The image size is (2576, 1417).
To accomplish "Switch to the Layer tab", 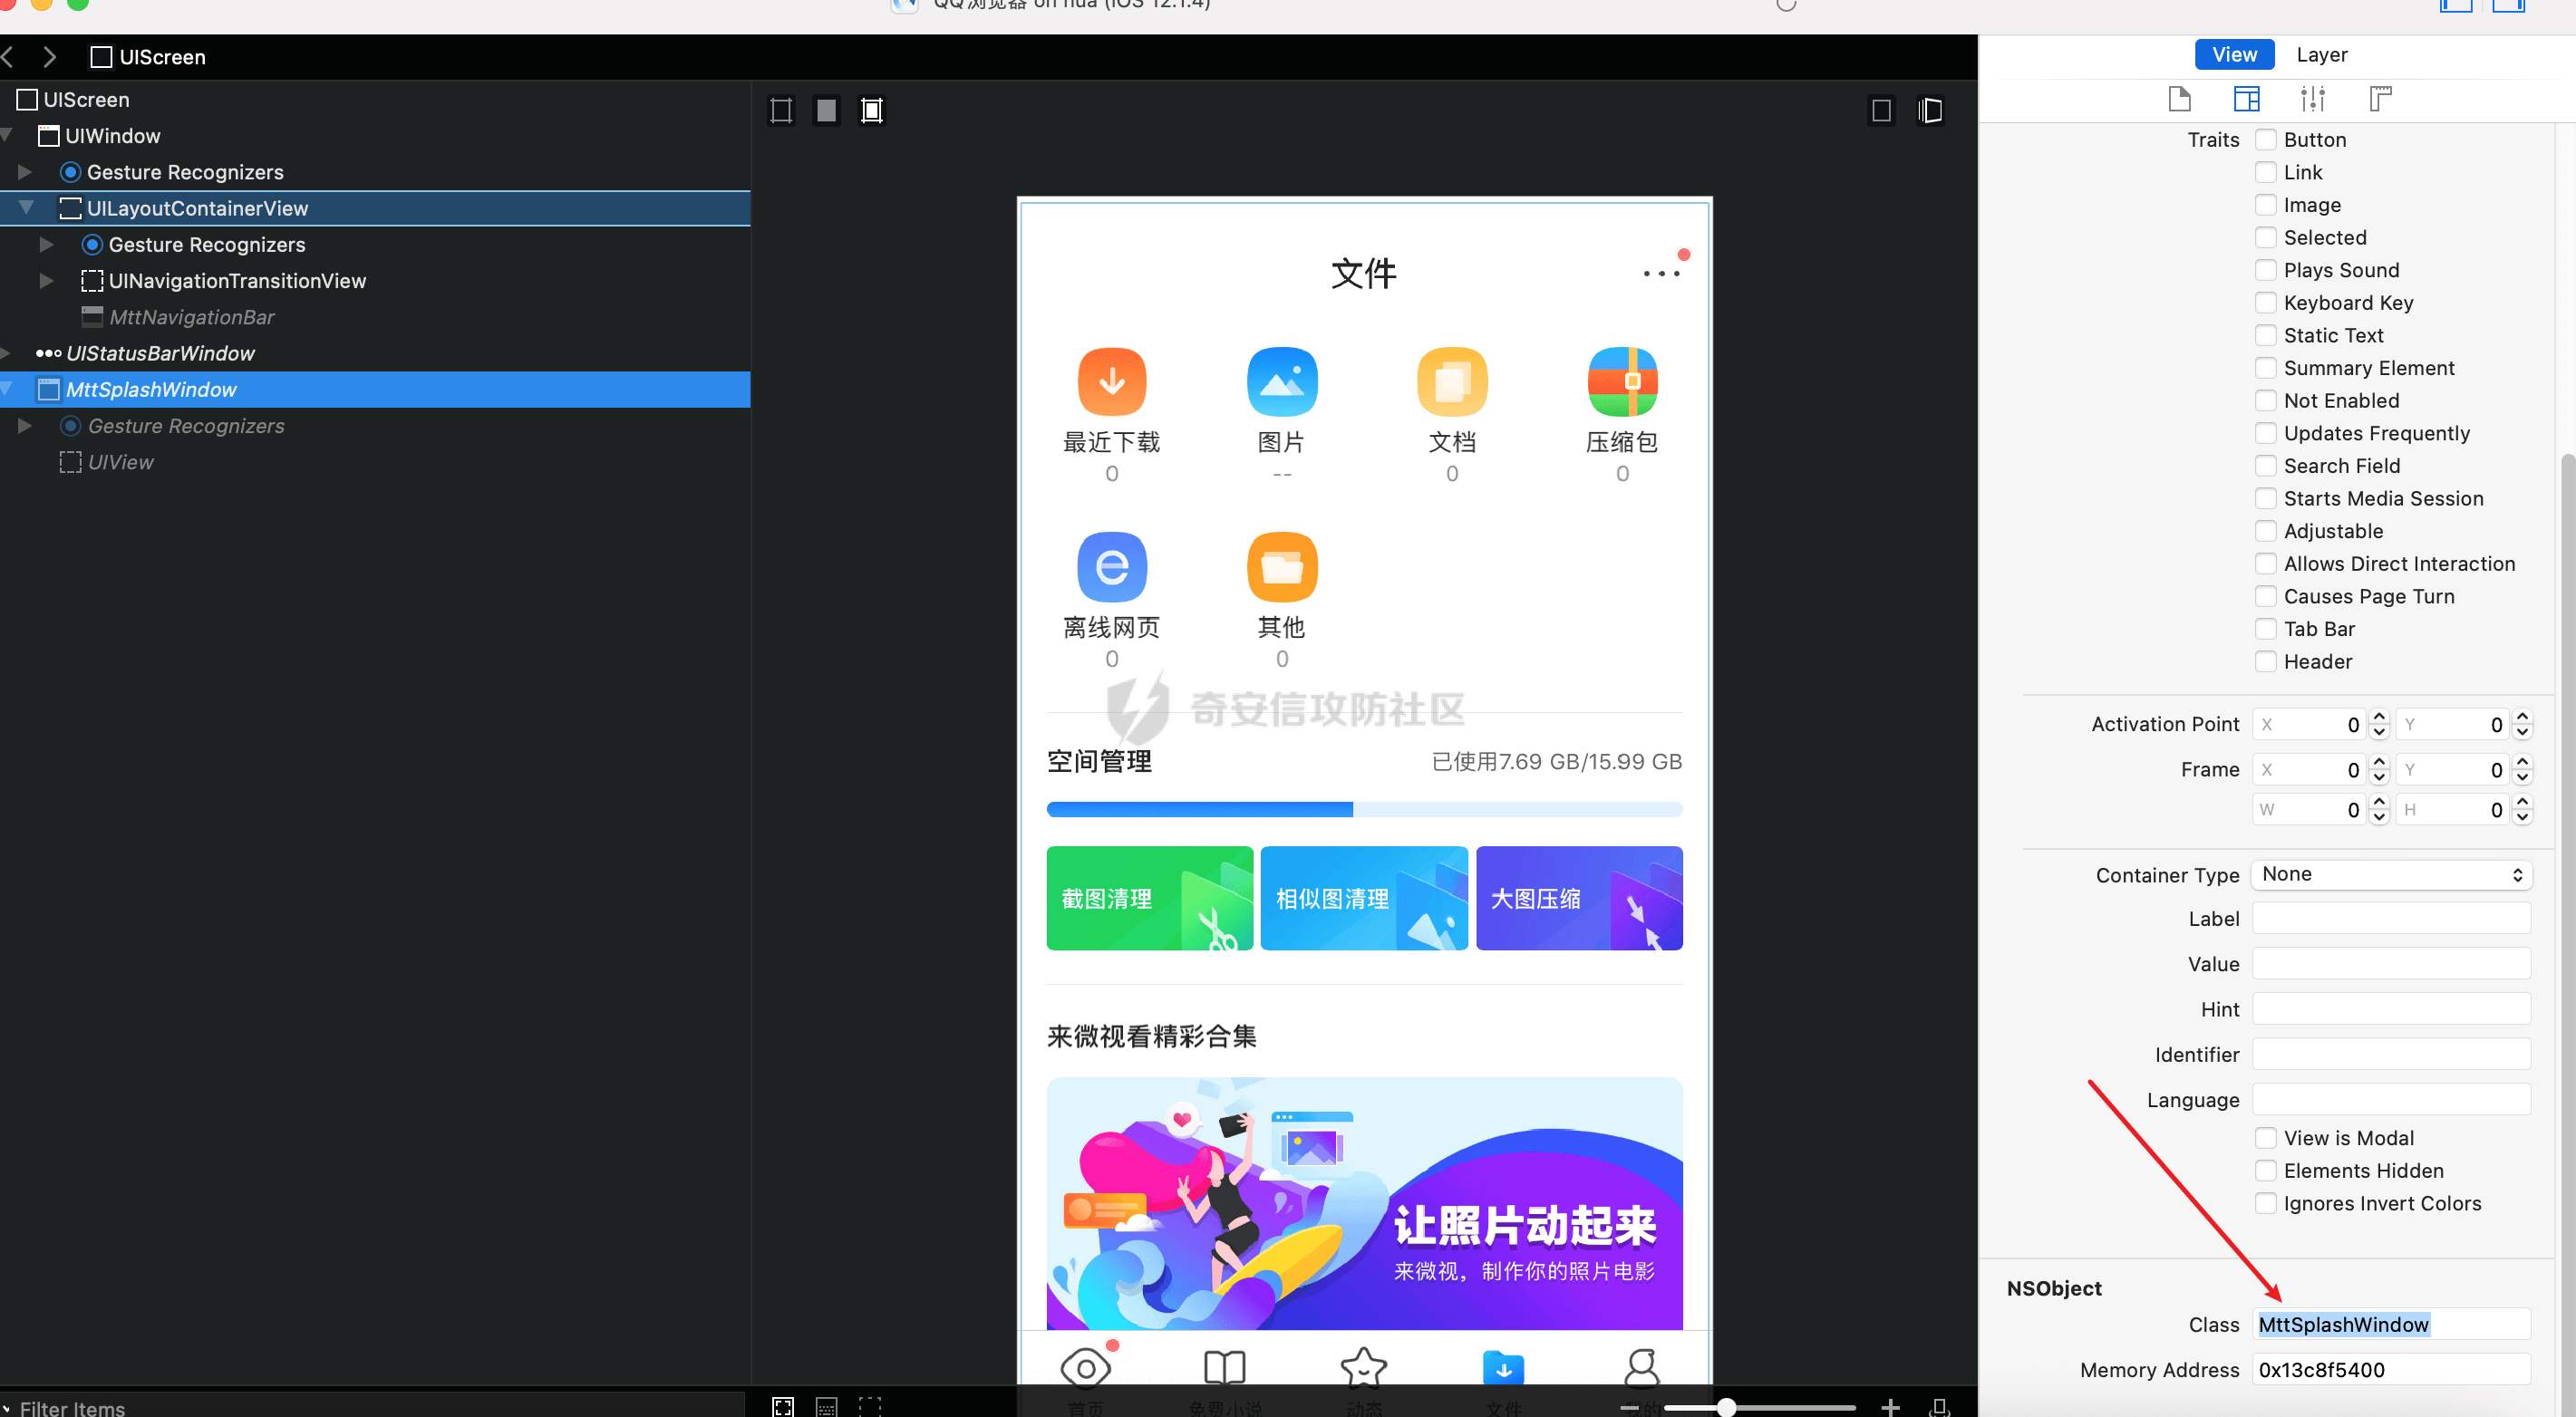I will coord(2321,55).
